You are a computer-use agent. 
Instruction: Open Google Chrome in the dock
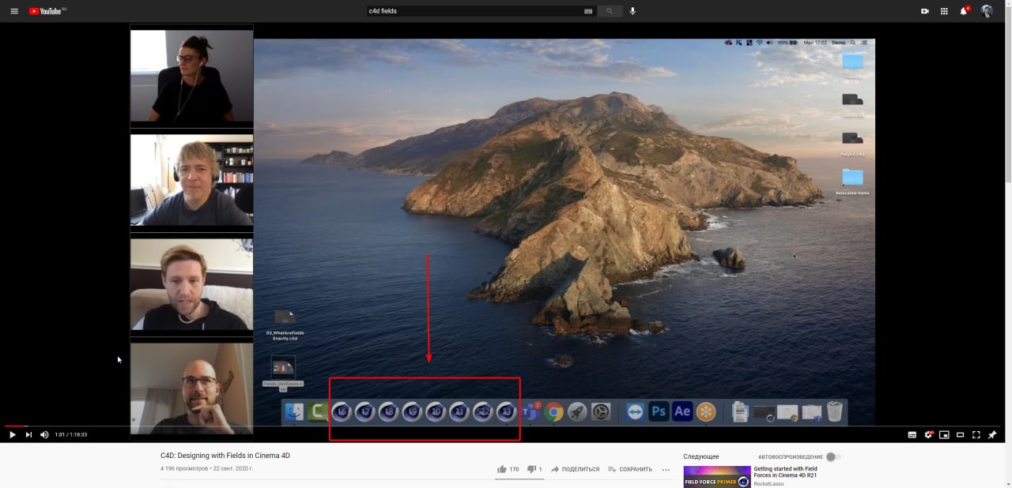click(x=553, y=411)
